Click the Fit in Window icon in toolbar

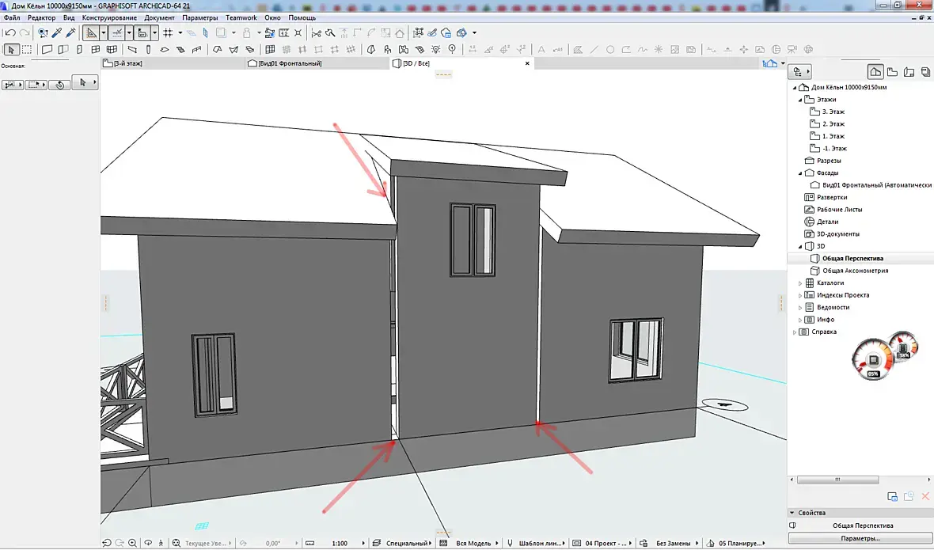click(x=177, y=543)
